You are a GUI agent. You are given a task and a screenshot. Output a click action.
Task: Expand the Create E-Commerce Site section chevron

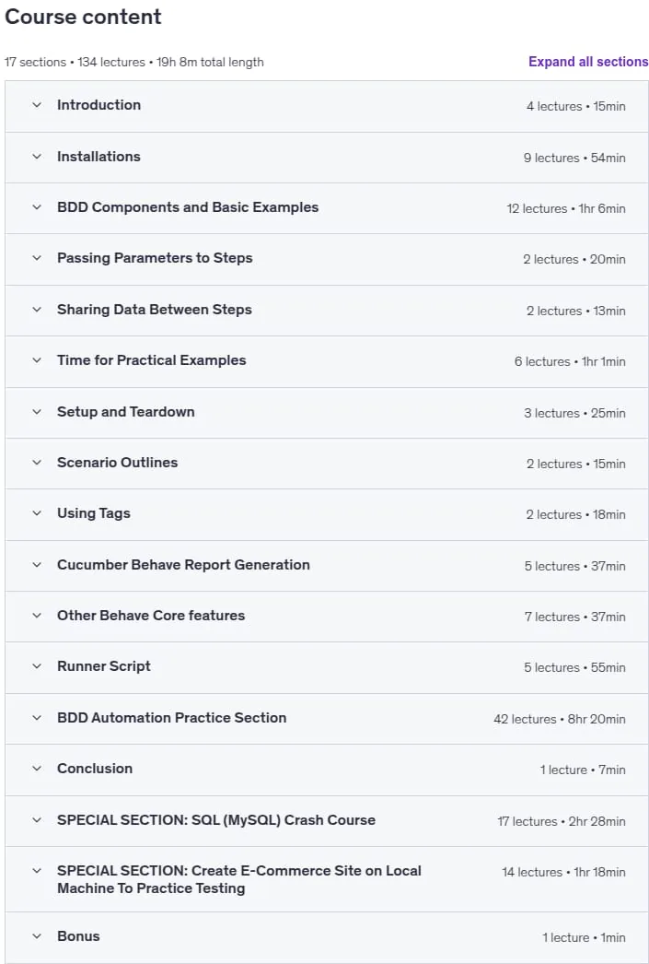pos(37,871)
